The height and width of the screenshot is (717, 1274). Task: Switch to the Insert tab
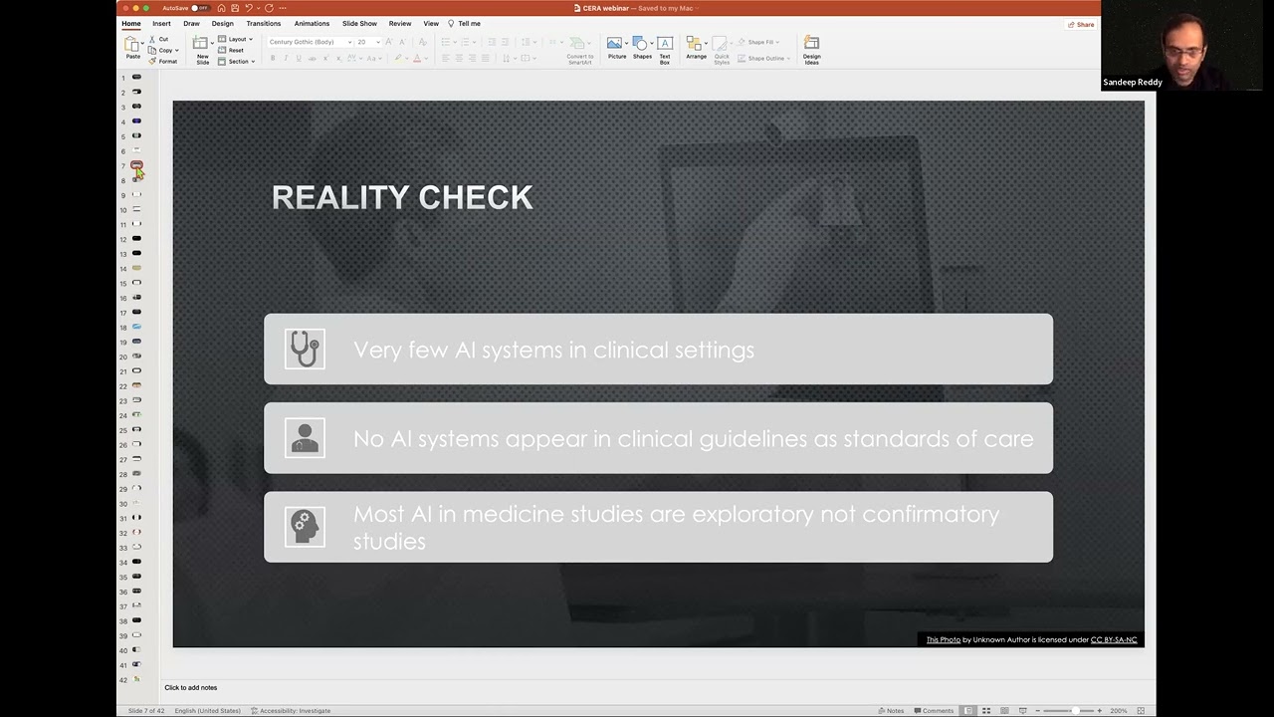161,24
